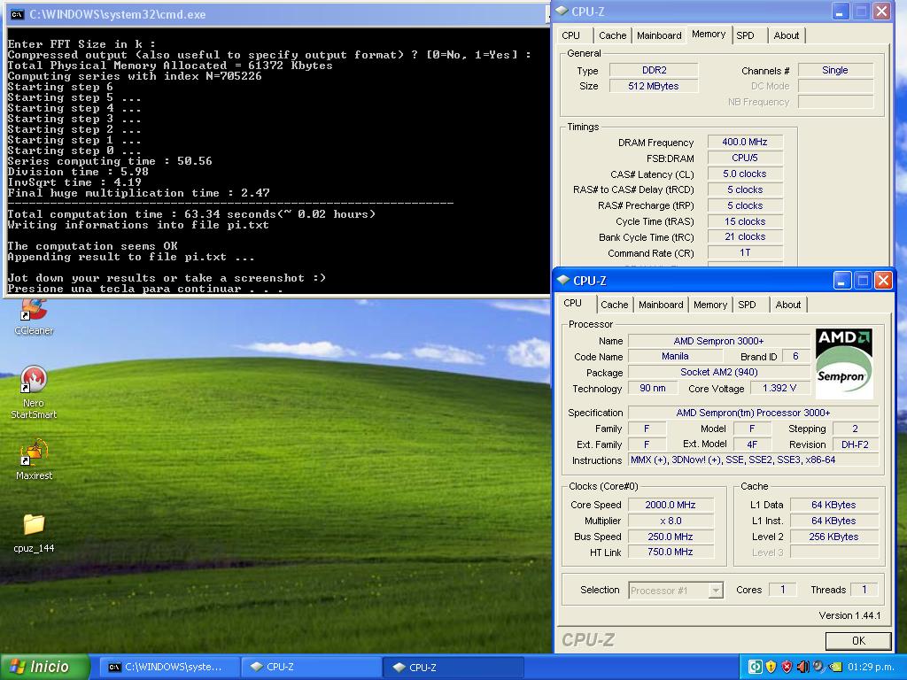The width and height of the screenshot is (907, 680).
Task: Click the 21 clocks bank cycle time value
Action: click(744, 237)
